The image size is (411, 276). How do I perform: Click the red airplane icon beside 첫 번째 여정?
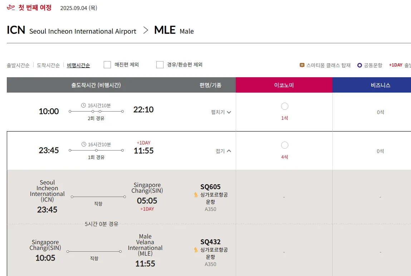11,8
